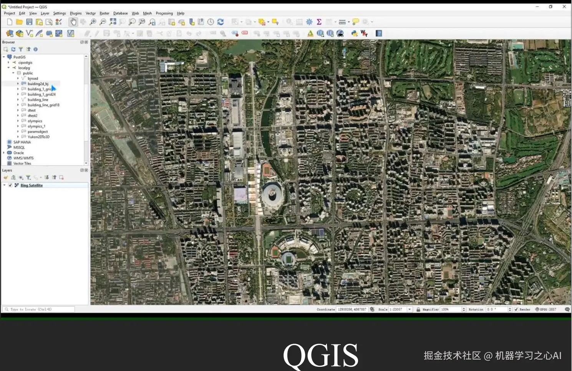This screenshot has height=371, width=572.
Task: Filter the legend in the Layers panel
Action: point(28,177)
